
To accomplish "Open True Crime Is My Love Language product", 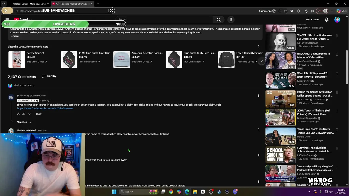I will tap(200, 53).
